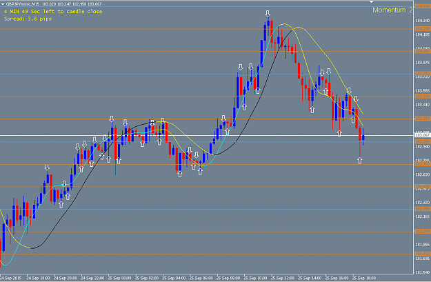Click the 182.320 price scale value
431x282 pixels.
(x=423, y=203)
